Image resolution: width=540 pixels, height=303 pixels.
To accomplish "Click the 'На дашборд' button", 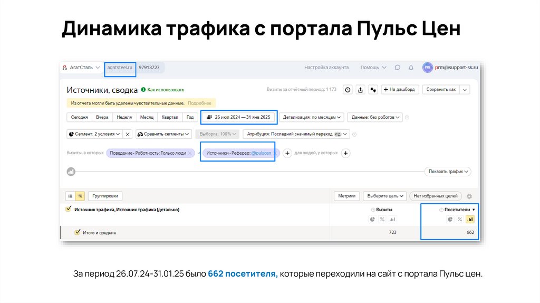I will coord(400,90).
